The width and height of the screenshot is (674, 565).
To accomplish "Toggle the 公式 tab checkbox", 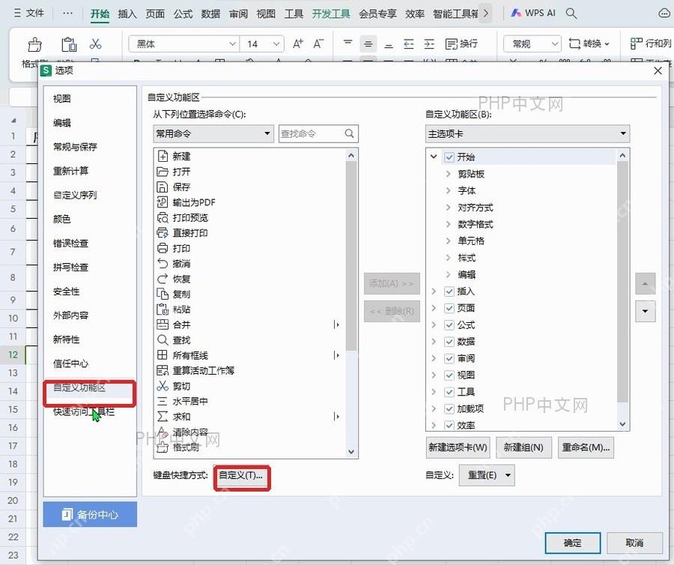I will 449,325.
